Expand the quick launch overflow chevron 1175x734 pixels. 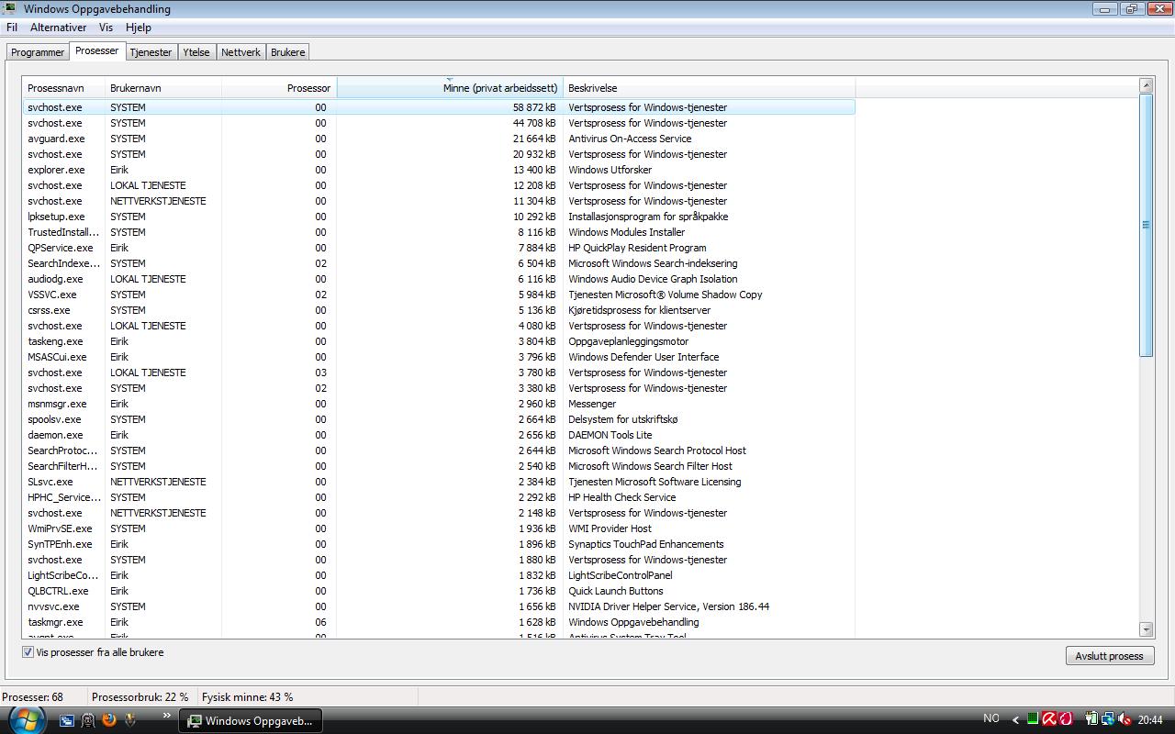pyautogui.click(x=166, y=715)
